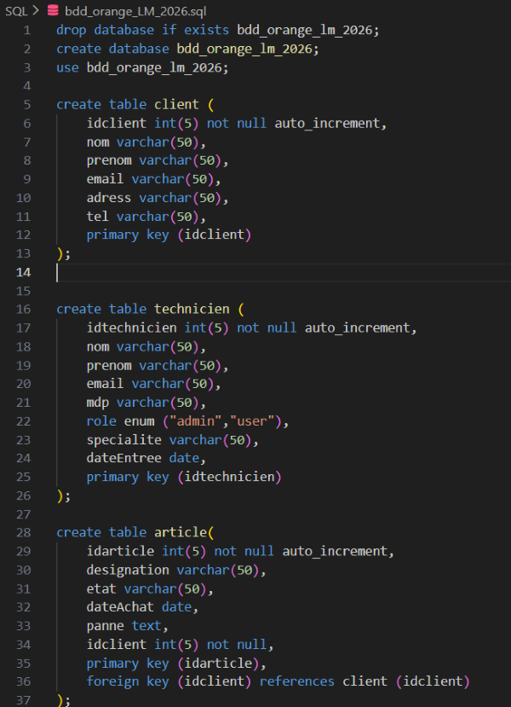The image size is (511, 707).
Task: Click line number 14 in the gutter
Action: (x=23, y=272)
